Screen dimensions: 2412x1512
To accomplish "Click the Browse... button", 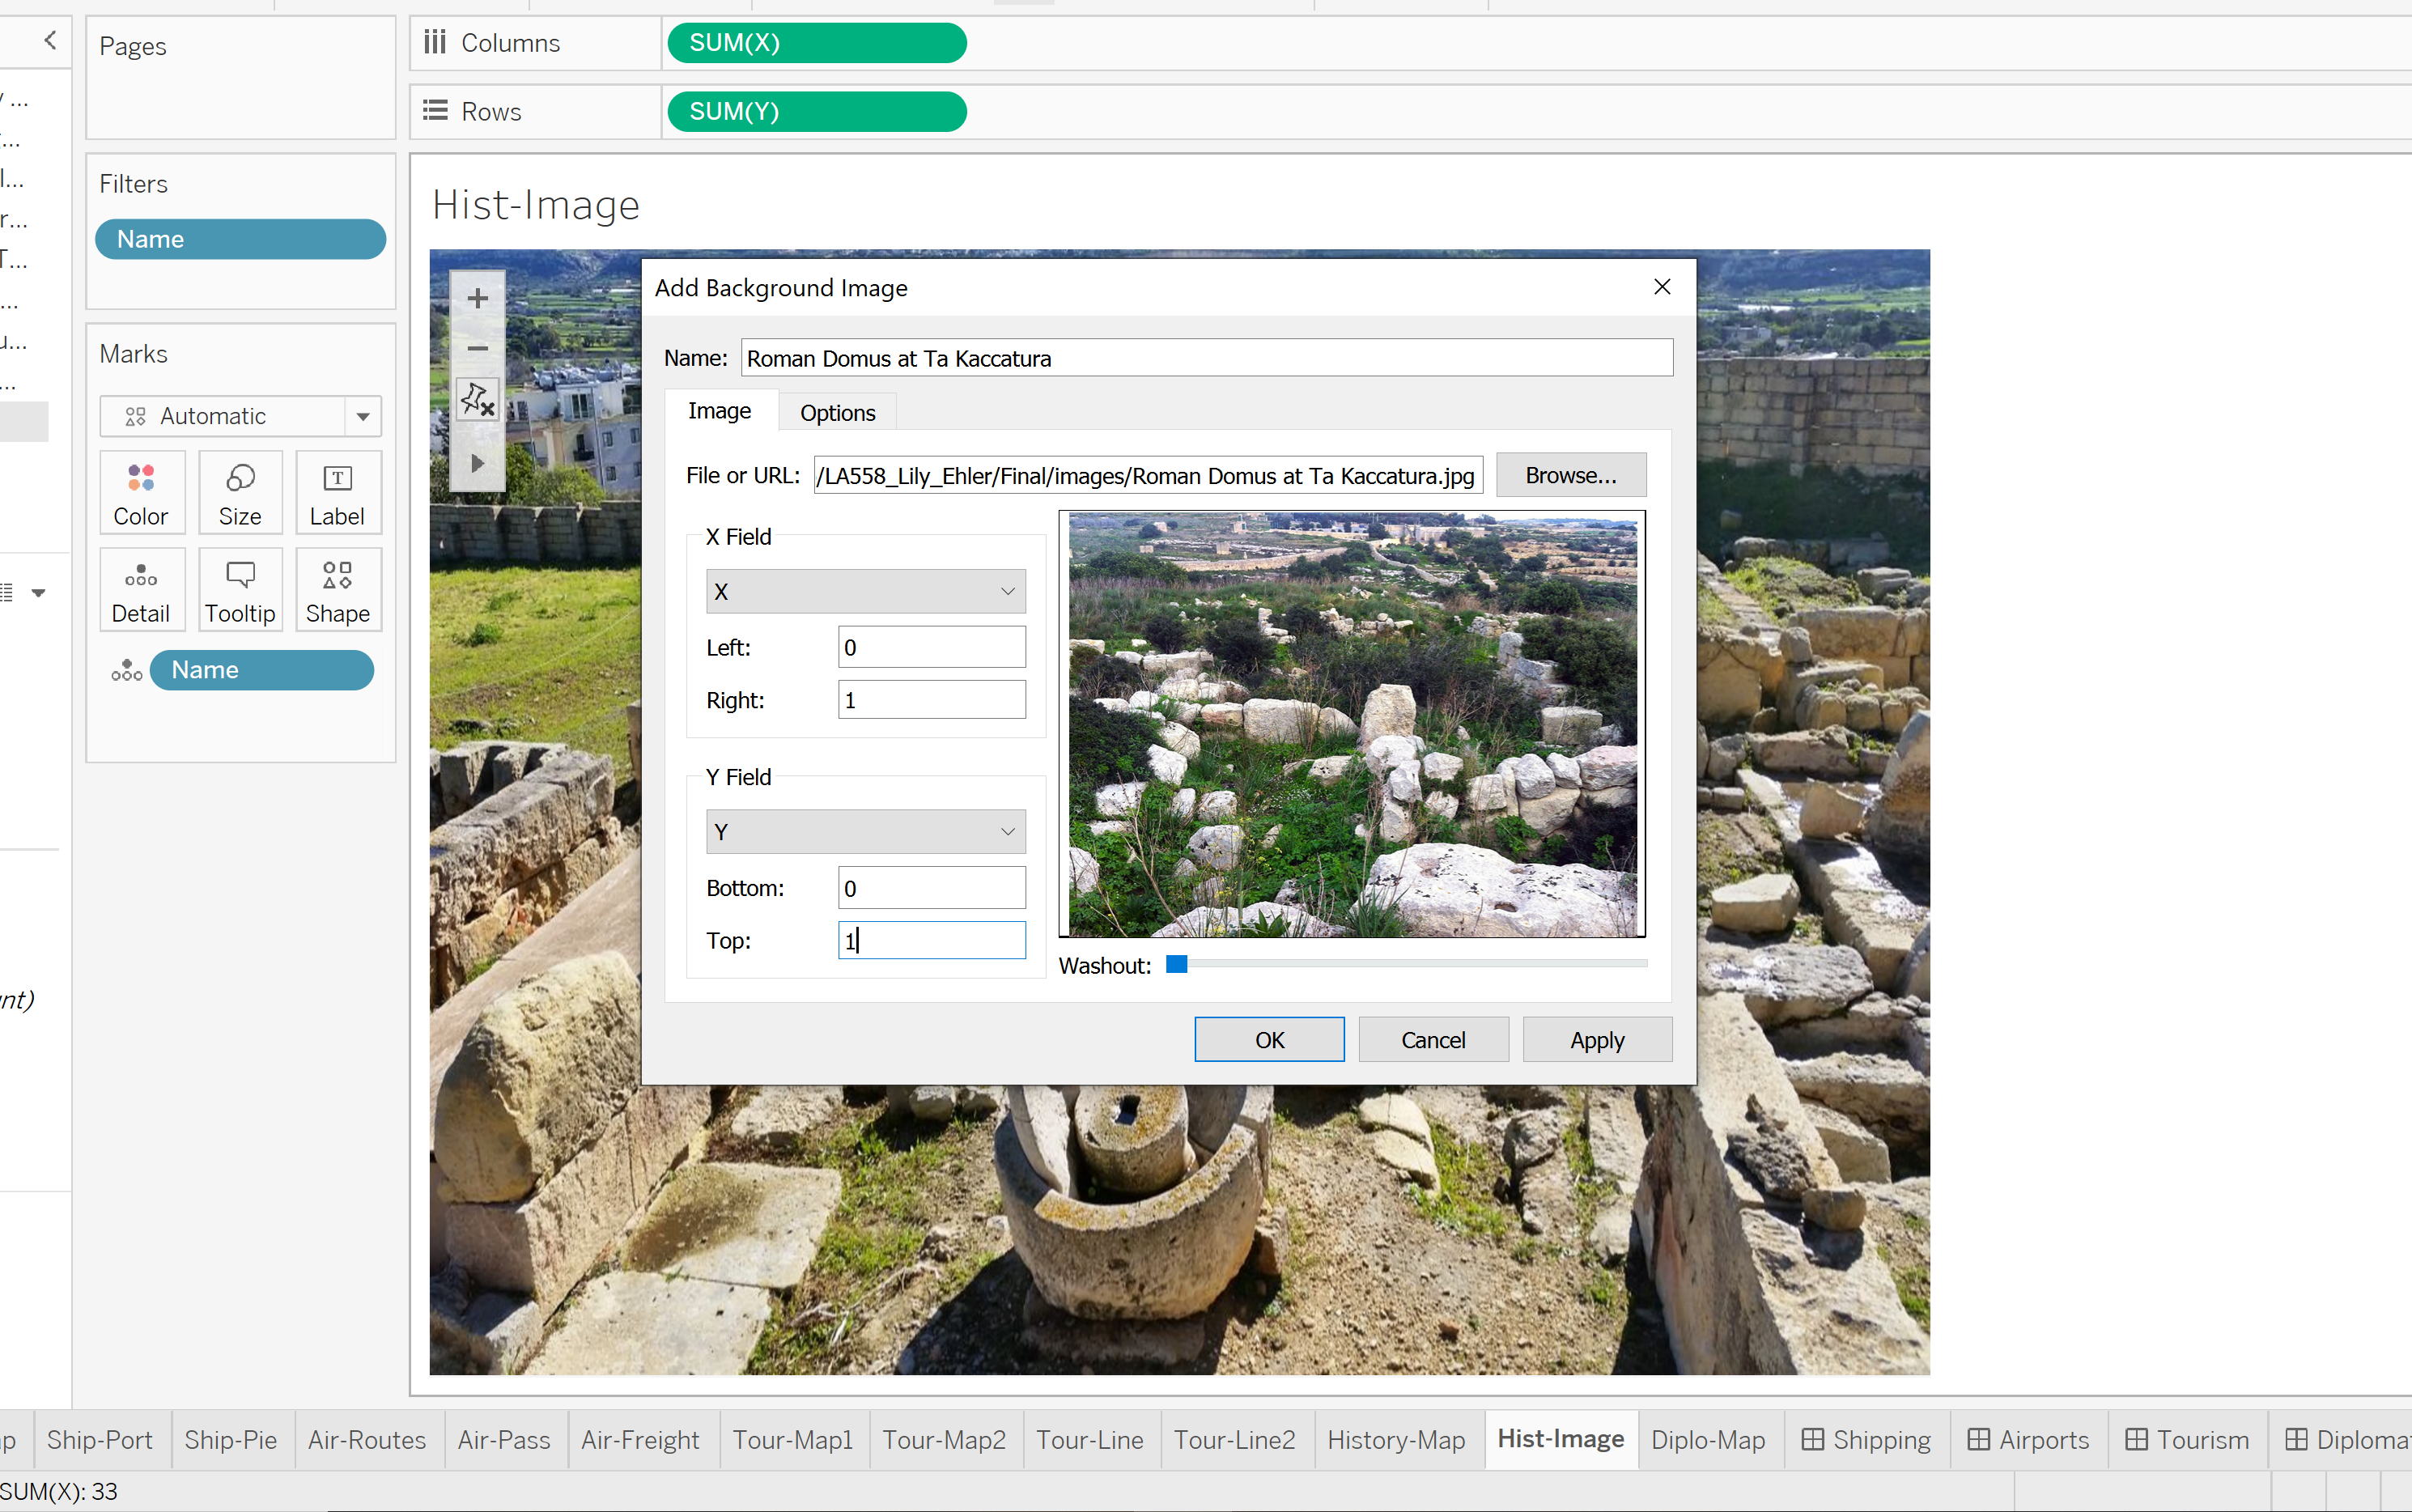I will 1570,475.
